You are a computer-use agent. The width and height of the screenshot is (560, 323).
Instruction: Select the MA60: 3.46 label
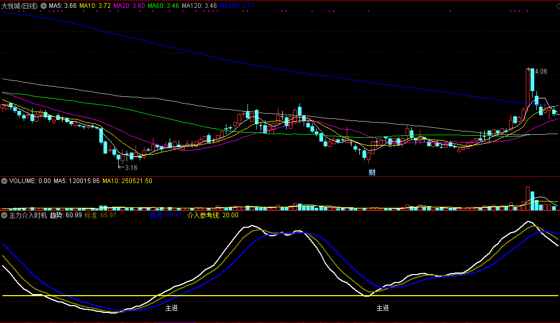pos(163,6)
